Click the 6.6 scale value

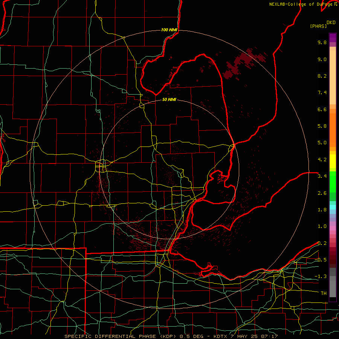322,109
